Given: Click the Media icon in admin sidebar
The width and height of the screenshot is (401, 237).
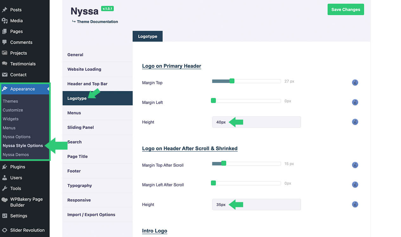Looking at the screenshot, I should tap(5, 21).
